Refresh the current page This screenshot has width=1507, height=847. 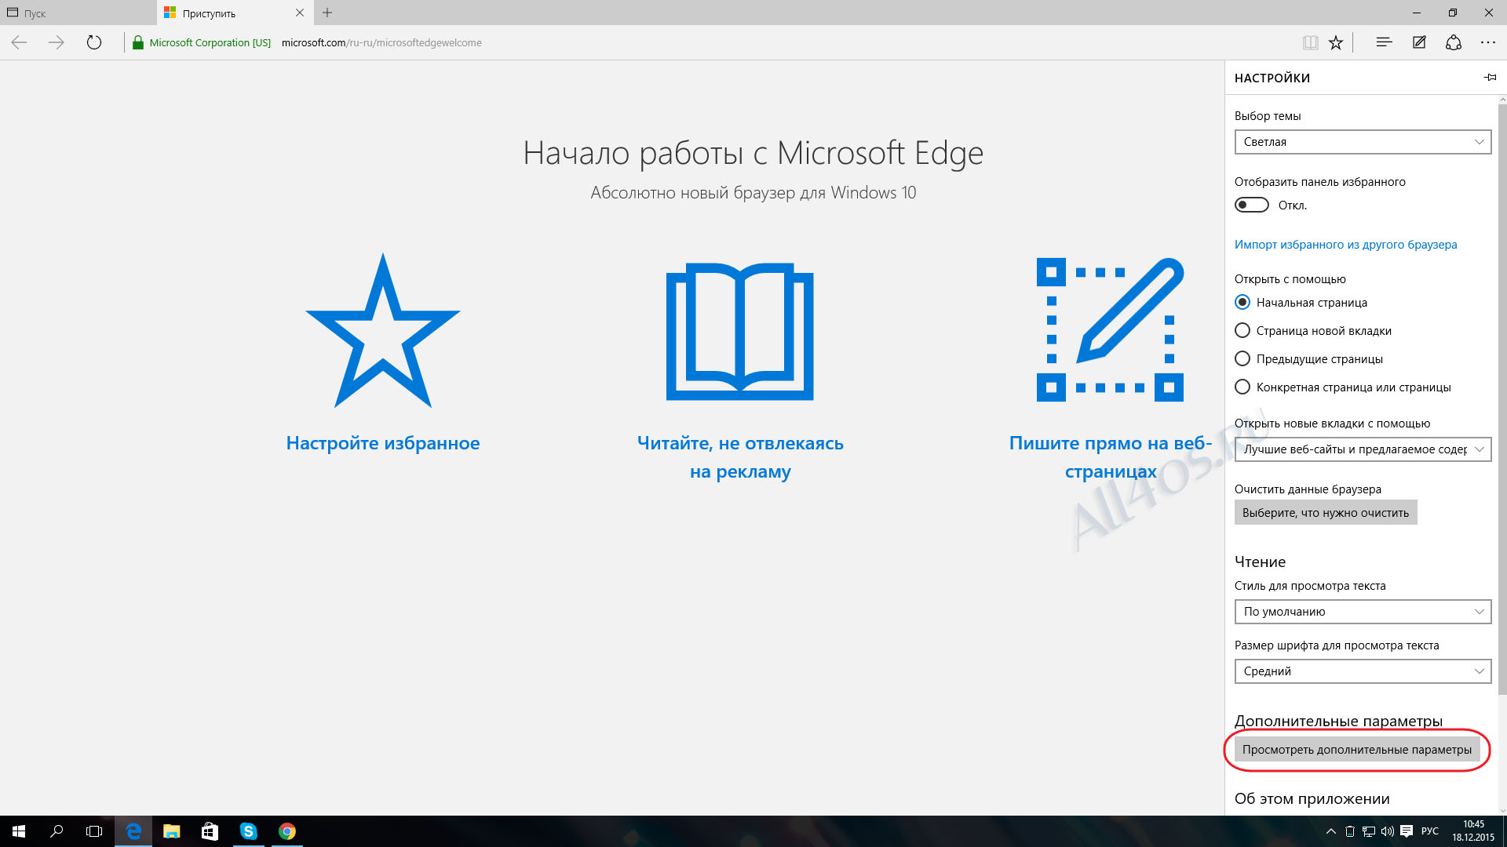(94, 42)
